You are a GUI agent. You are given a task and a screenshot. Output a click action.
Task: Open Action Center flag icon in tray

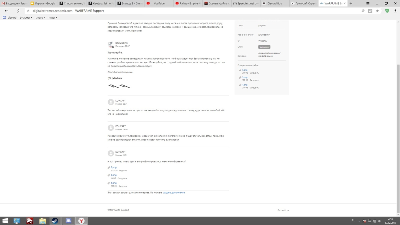click(364, 221)
